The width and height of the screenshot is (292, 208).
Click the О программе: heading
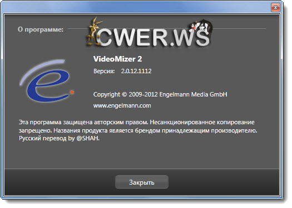(x=41, y=30)
